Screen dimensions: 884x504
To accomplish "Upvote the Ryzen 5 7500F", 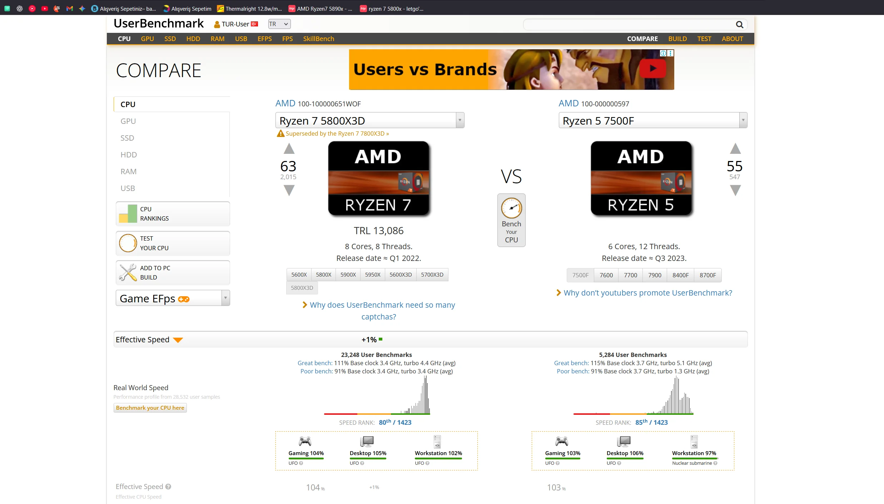I will point(735,149).
